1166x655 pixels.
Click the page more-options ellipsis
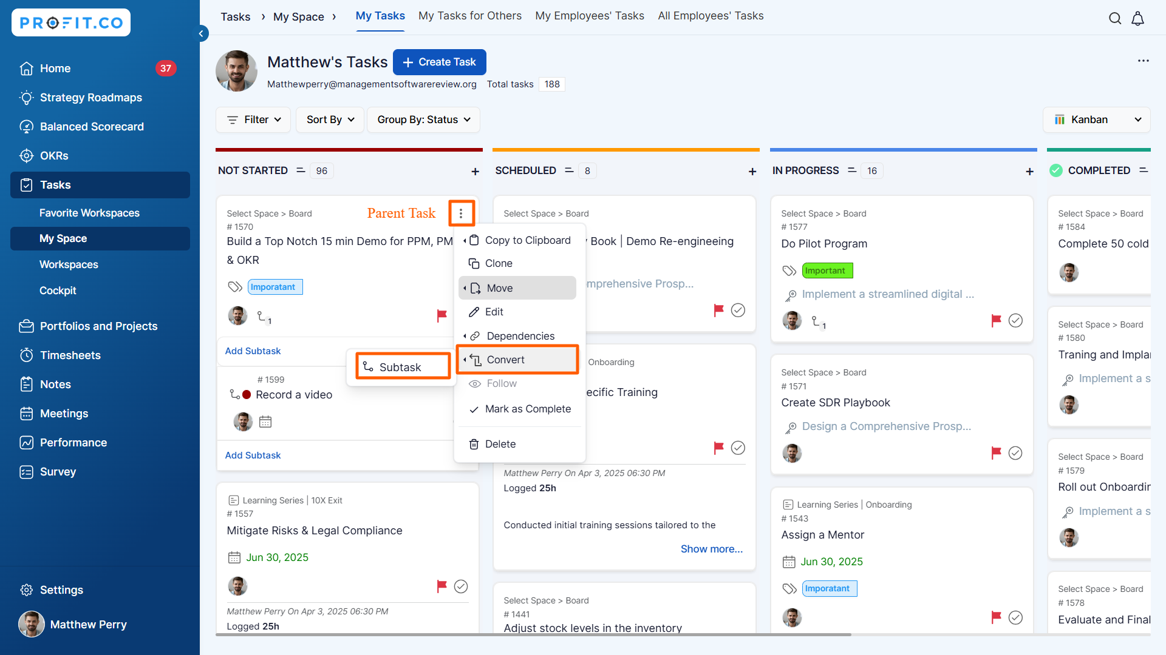pyautogui.click(x=1143, y=61)
